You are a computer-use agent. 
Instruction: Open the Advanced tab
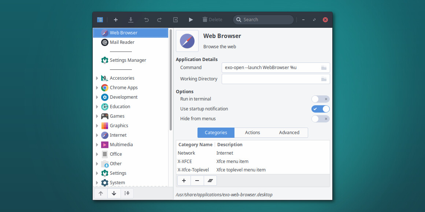(x=289, y=133)
